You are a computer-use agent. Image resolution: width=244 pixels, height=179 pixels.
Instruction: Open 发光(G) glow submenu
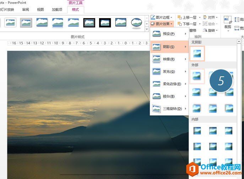169,71
